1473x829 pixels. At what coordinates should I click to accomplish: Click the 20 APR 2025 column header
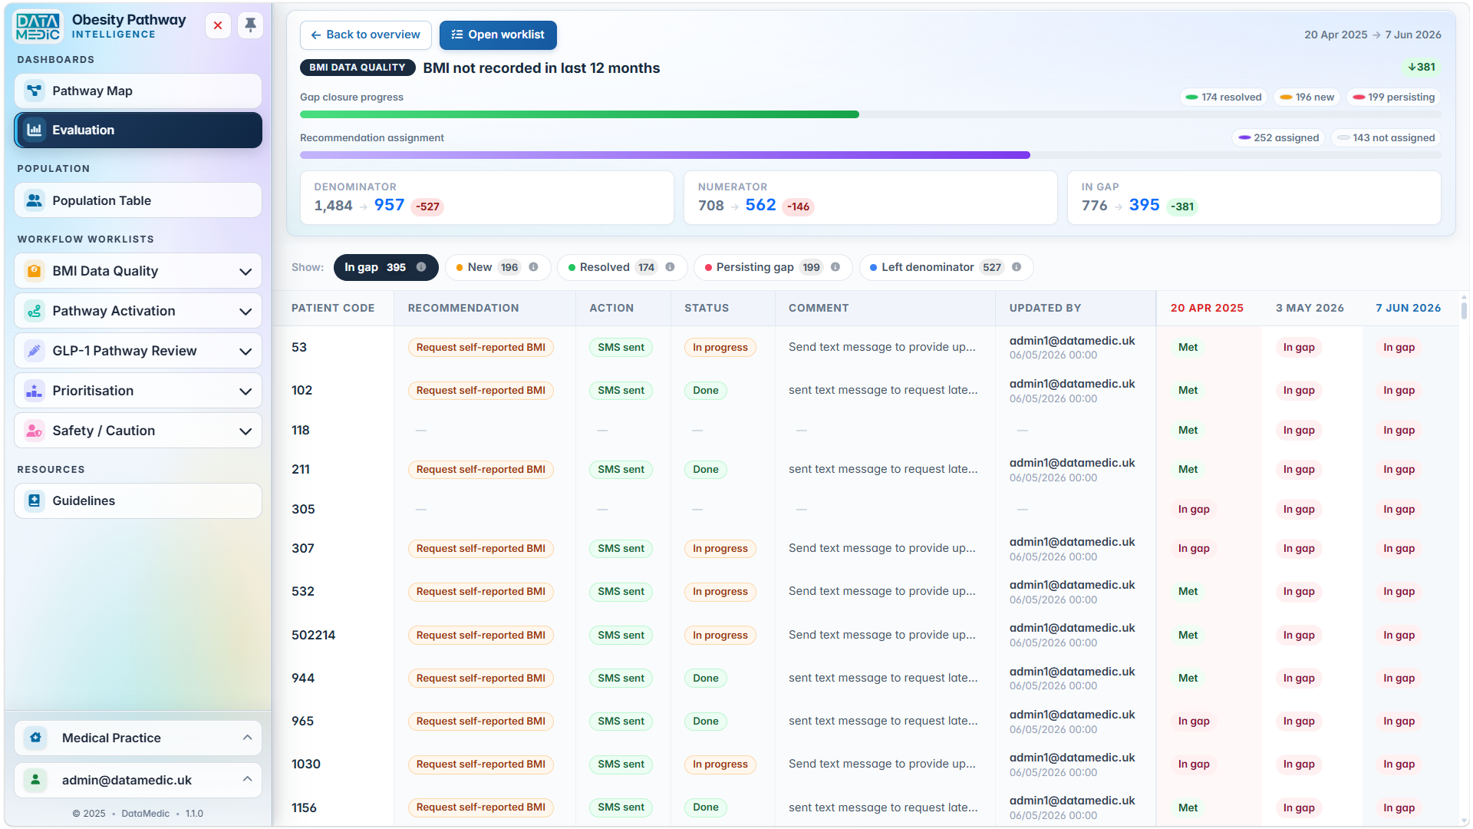point(1207,308)
